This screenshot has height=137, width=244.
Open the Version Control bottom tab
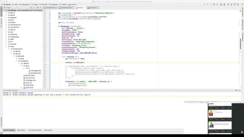click(35, 130)
